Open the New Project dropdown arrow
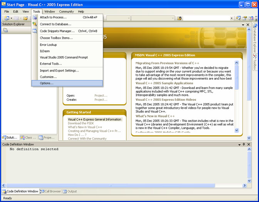This screenshot has width=259, height=202. 12,18
